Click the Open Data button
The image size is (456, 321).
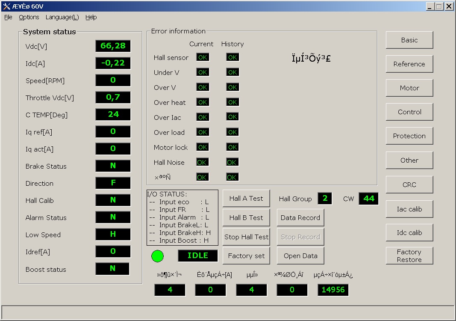300,256
